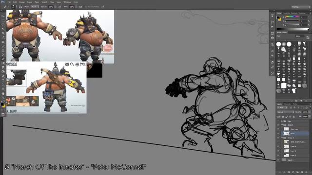This screenshot has height=175, width=312.
Task: Open the File menu
Action: pos(9,2)
